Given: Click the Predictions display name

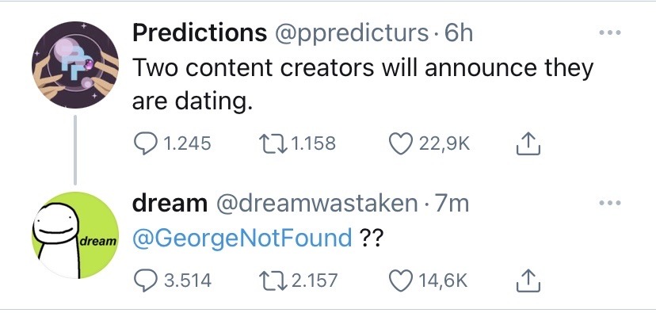Looking at the screenshot, I should tap(200, 32).
